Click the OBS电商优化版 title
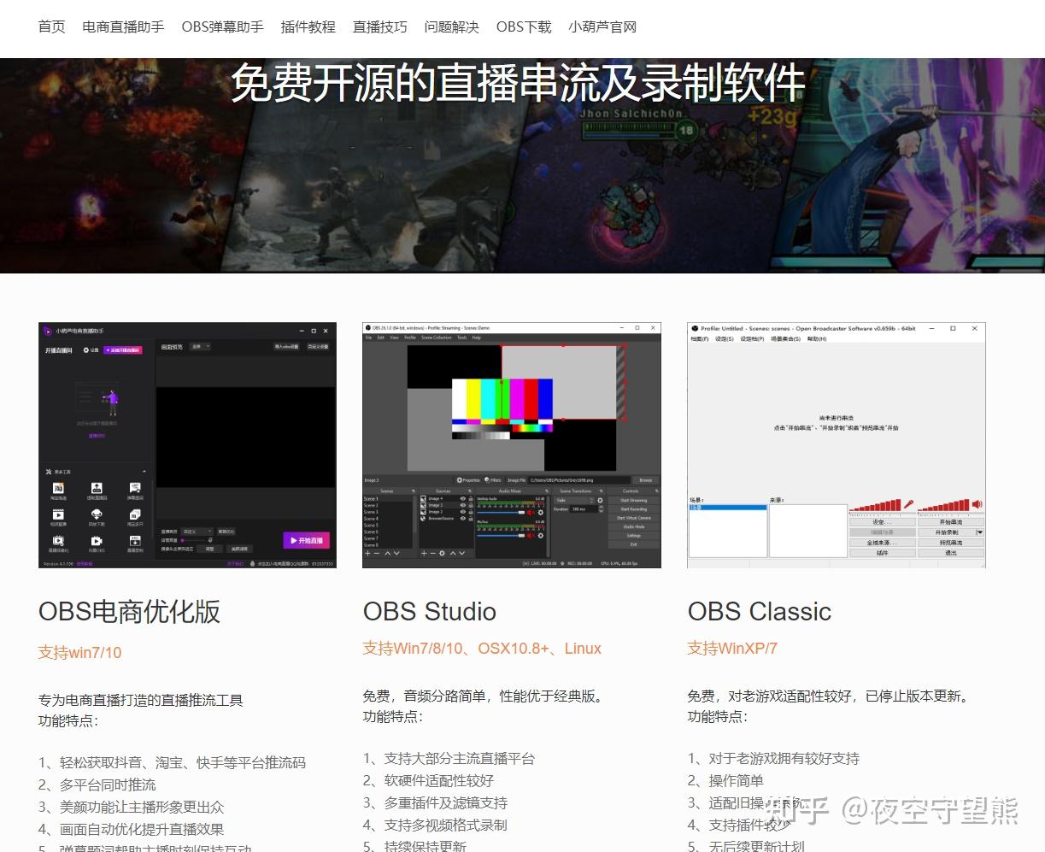Screen dimensions: 1045x852 [129, 612]
